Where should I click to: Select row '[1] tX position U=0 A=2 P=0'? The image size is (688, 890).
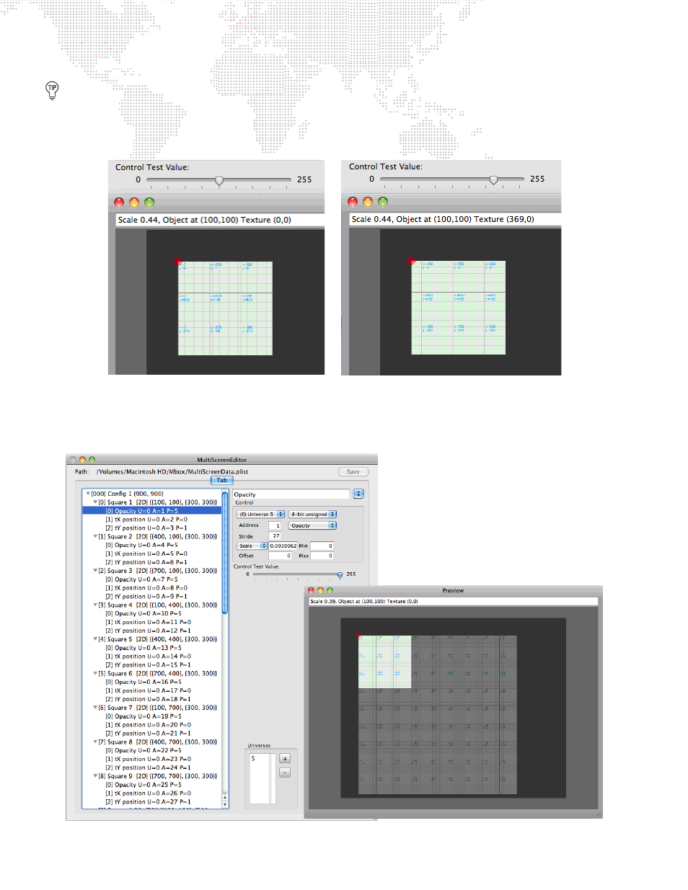pyautogui.click(x=152, y=520)
